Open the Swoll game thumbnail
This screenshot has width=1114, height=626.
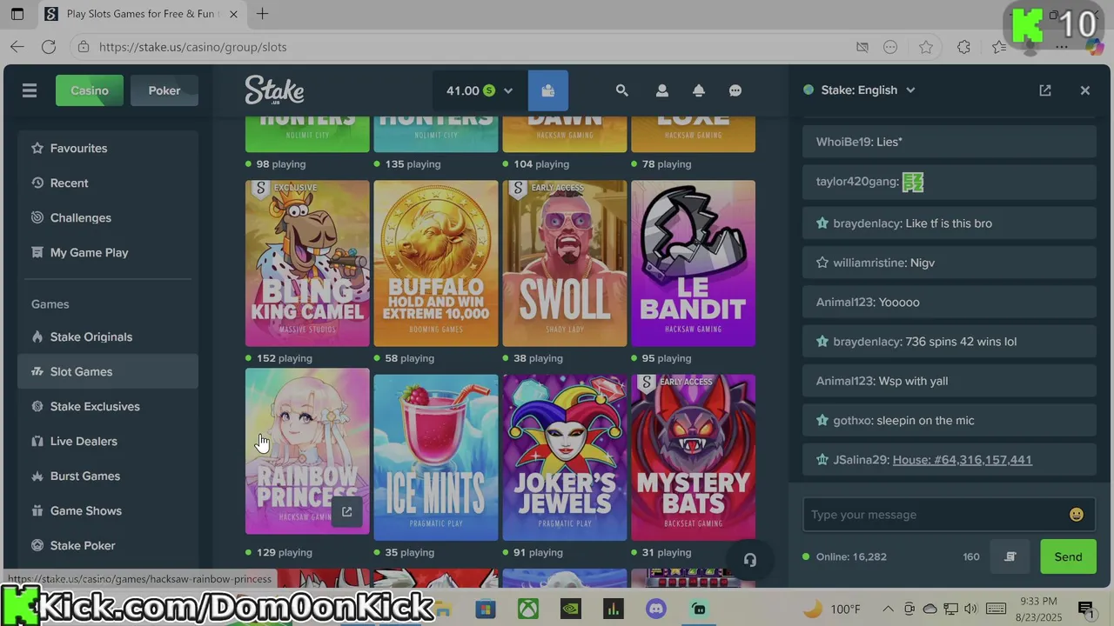coord(565,263)
